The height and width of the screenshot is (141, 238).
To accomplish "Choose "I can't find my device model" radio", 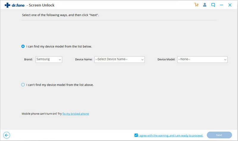I will point(23,85).
